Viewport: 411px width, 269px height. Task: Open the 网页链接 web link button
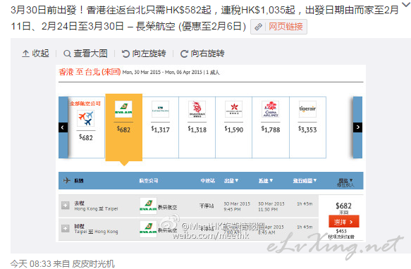[278, 27]
